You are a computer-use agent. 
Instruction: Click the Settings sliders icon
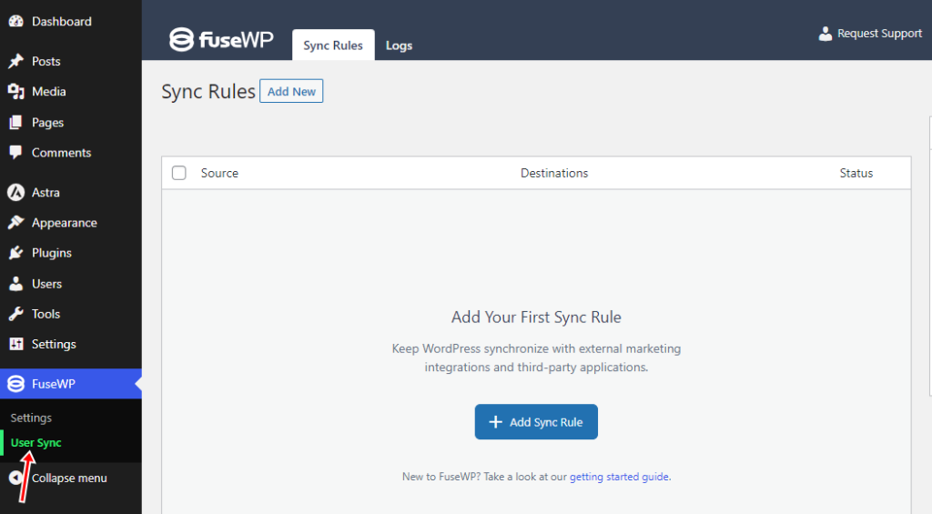[16, 344]
